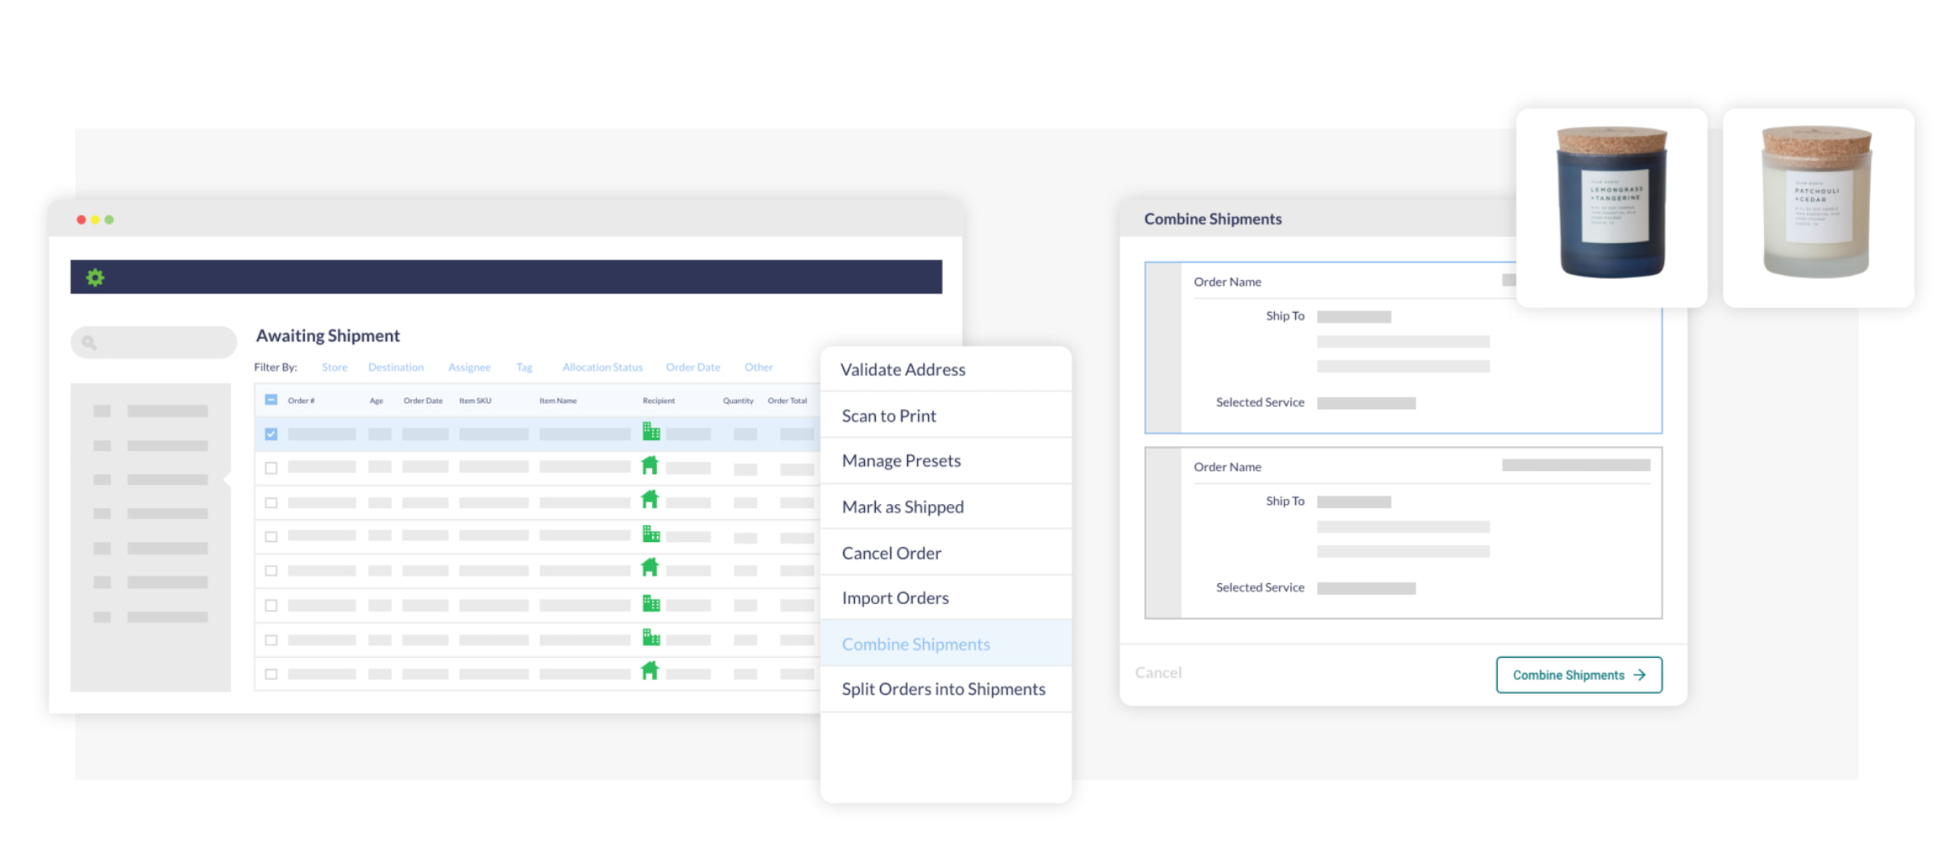Click house icon in third order row
Viewport: 1955px width, 852px height.
click(650, 500)
